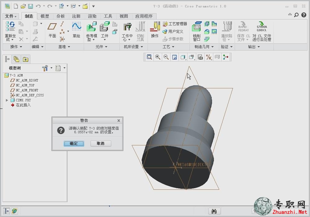
Task: Click the Repaint icon in view toolbar
Action: [175, 57]
